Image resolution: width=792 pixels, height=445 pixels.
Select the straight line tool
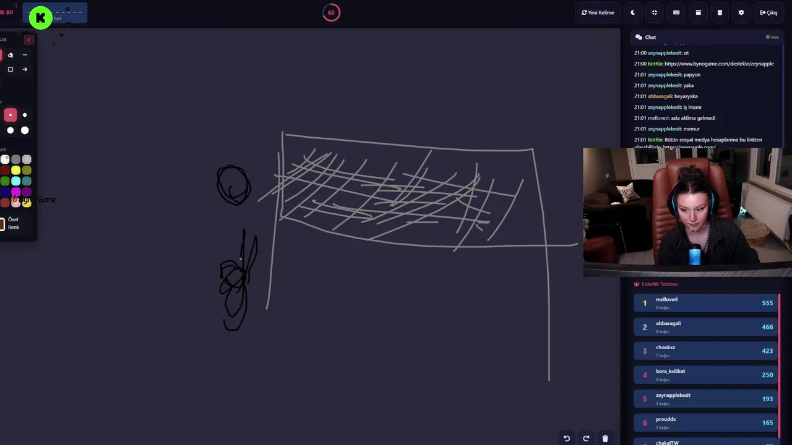click(x=25, y=55)
